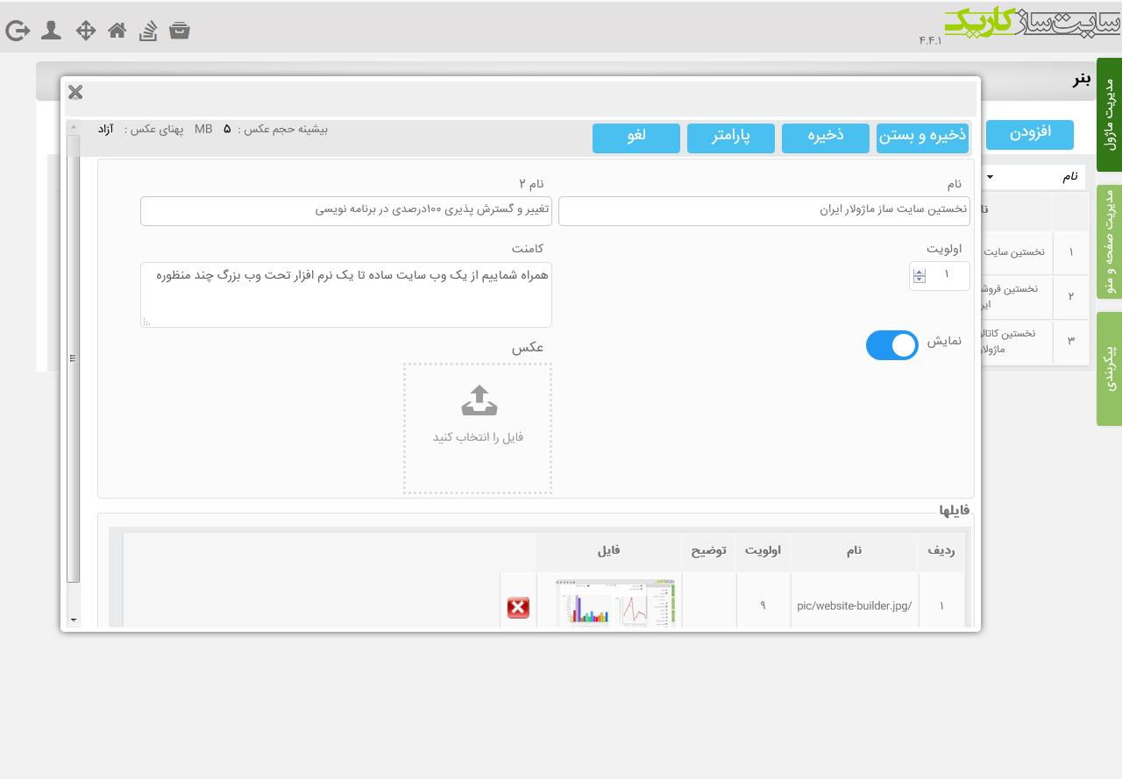The height and width of the screenshot is (779, 1122).
Task: Click the اولویت column header in files table
Action: pyautogui.click(x=763, y=551)
